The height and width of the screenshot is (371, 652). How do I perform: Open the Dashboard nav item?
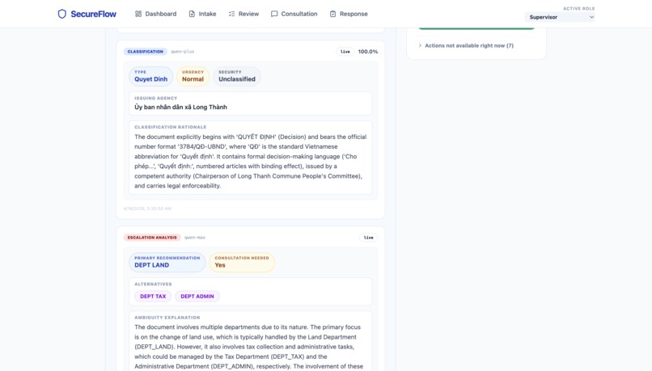(155, 14)
